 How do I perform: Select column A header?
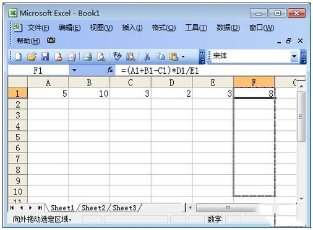point(48,82)
